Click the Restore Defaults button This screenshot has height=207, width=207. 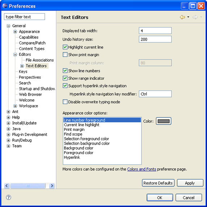pos(158,183)
